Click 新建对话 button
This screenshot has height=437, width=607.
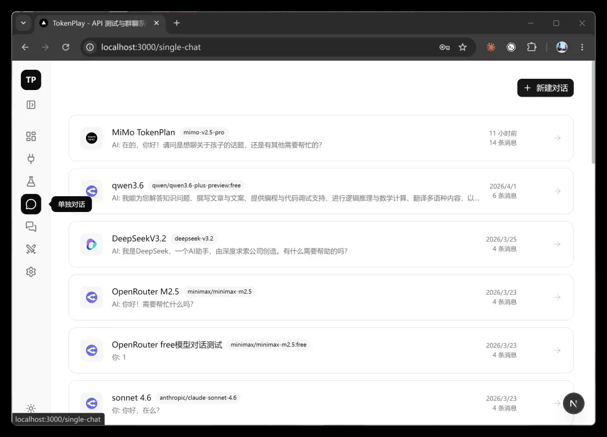pyautogui.click(x=545, y=88)
